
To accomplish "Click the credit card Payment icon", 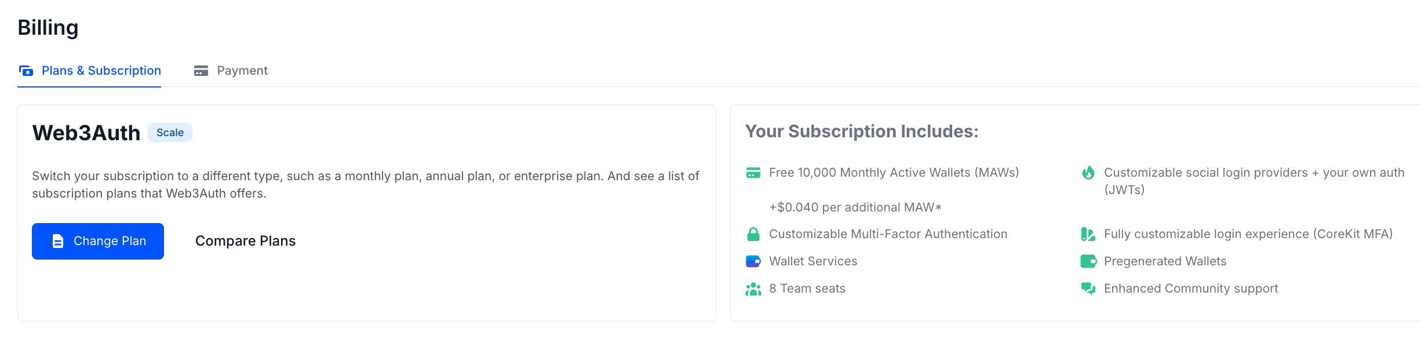I will pos(201,71).
